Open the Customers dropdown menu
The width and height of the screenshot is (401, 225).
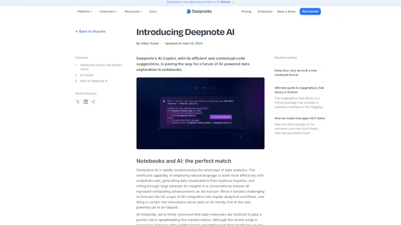(x=109, y=12)
